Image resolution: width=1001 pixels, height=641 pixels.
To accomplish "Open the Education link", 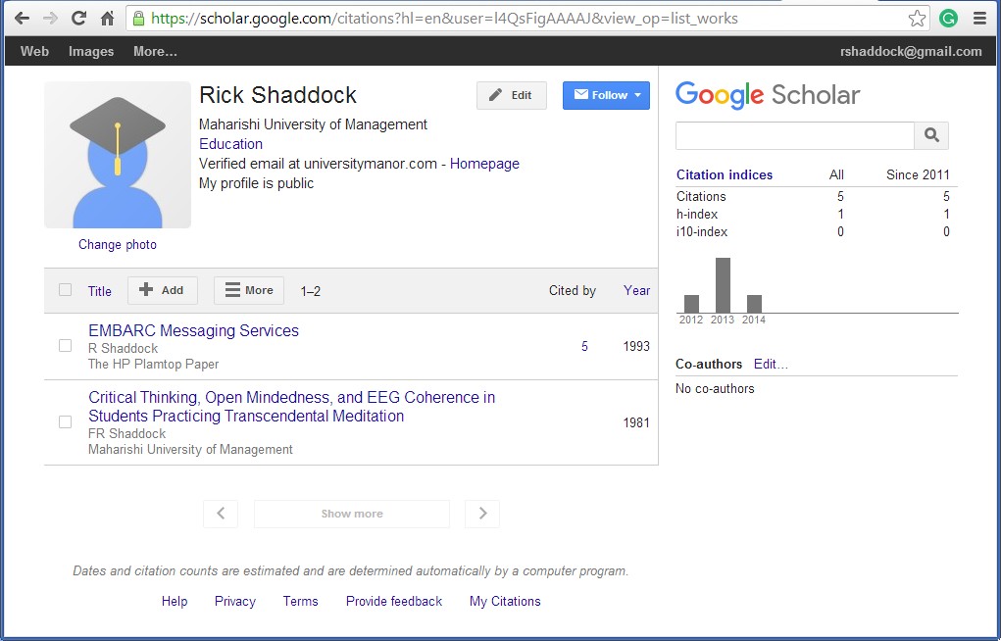I will pos(230,144).
